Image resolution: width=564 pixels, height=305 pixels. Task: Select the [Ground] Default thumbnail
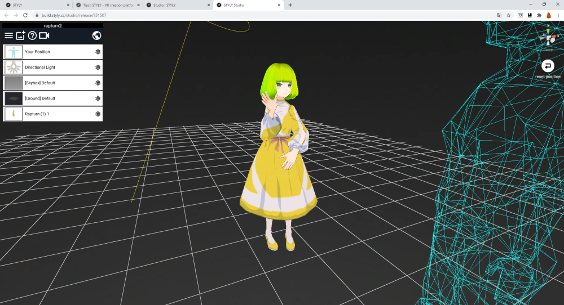coord(14,98)
